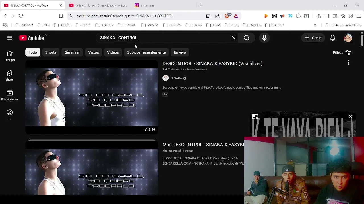Click the share page icon in the address bar
Image resolution: width=364 pixels, height=204 pixels.
click(217, 16)
